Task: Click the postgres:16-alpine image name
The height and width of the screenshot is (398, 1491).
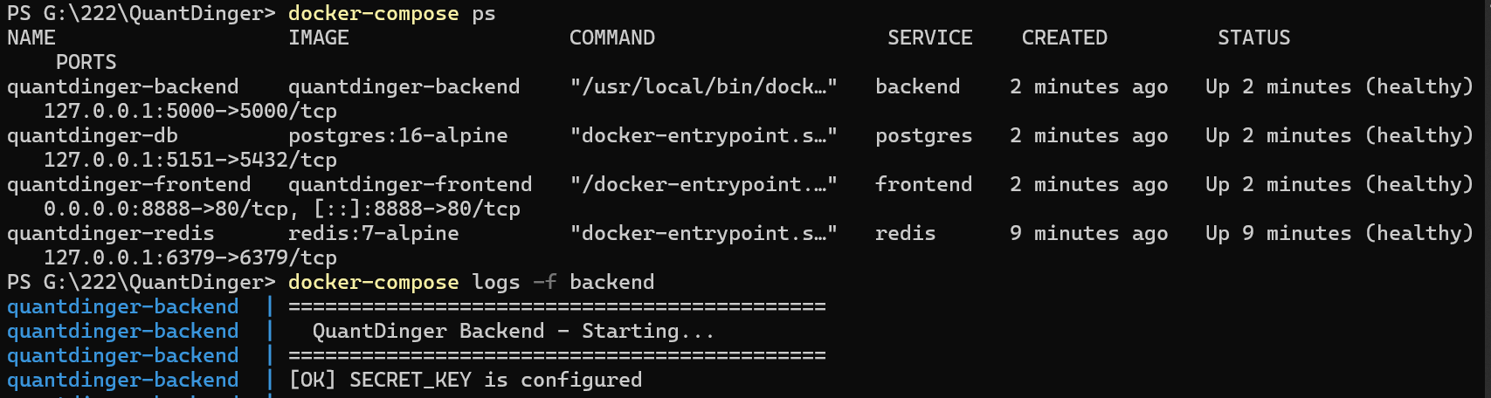Action: click(397, 136)
